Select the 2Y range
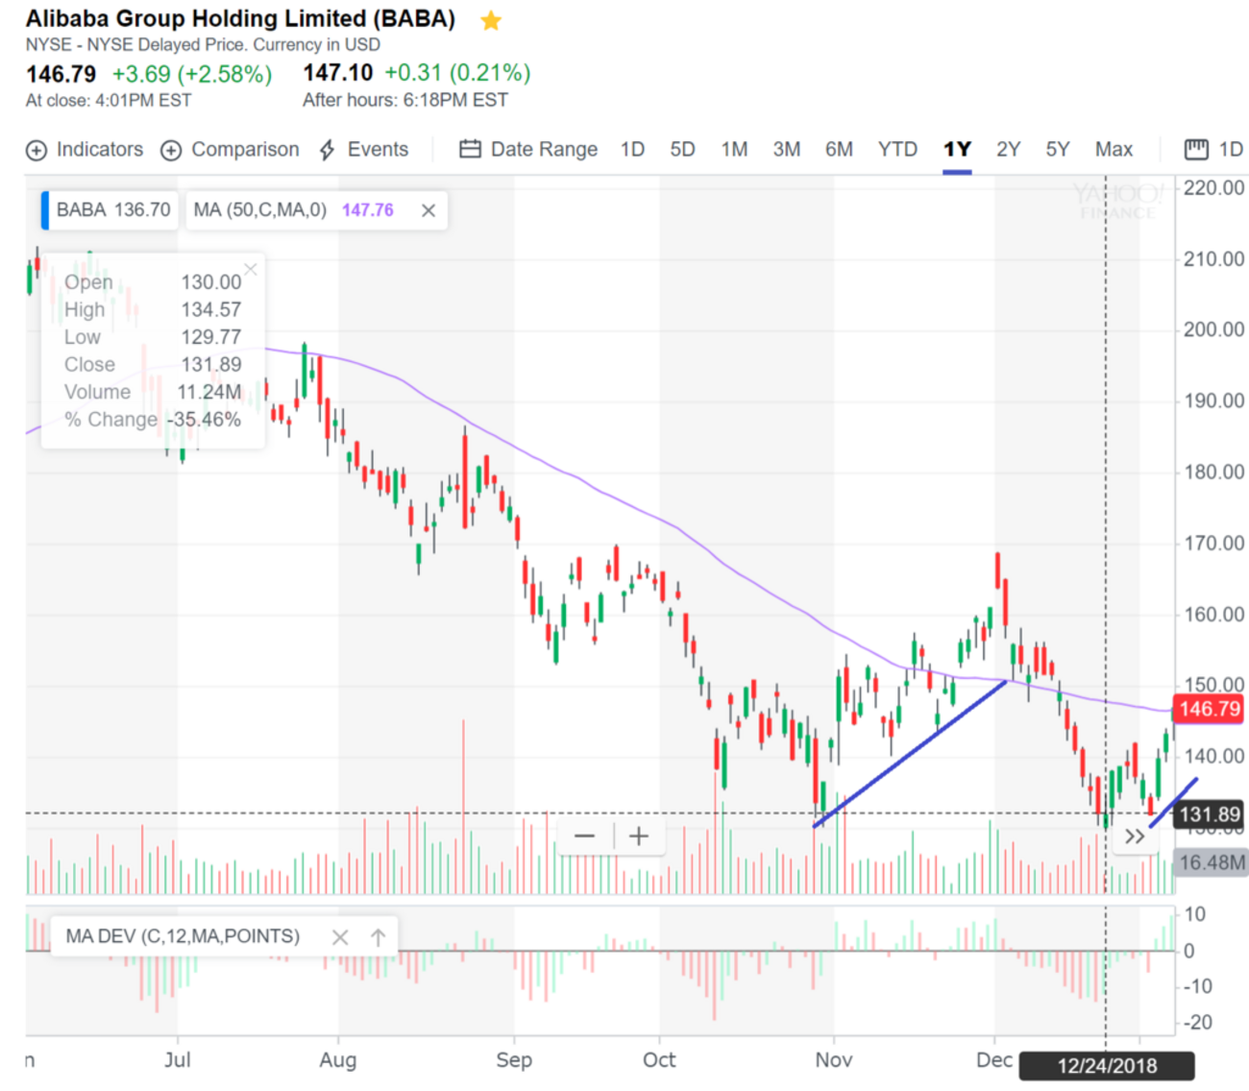 1008,150
